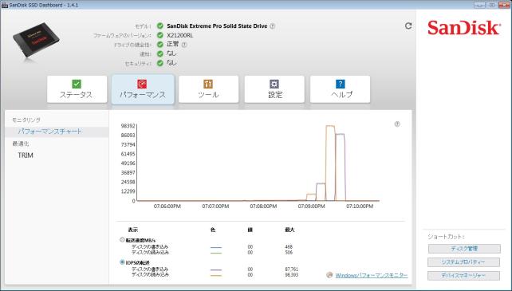Click the ディスク管理 shortcut button
The height and width of the screenshot is (291, 512).
pyautogui.click(x=464, y=249)
